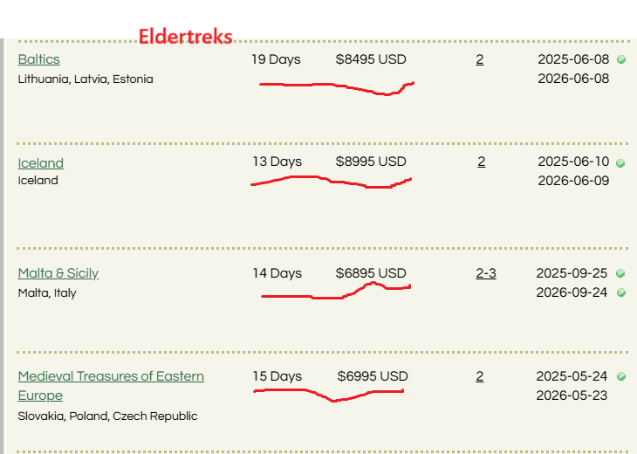Click the 13 Days Iceland duration
The height and width of the screenshot is (454, 637).
pyautogui.click(x=277, y=162)
